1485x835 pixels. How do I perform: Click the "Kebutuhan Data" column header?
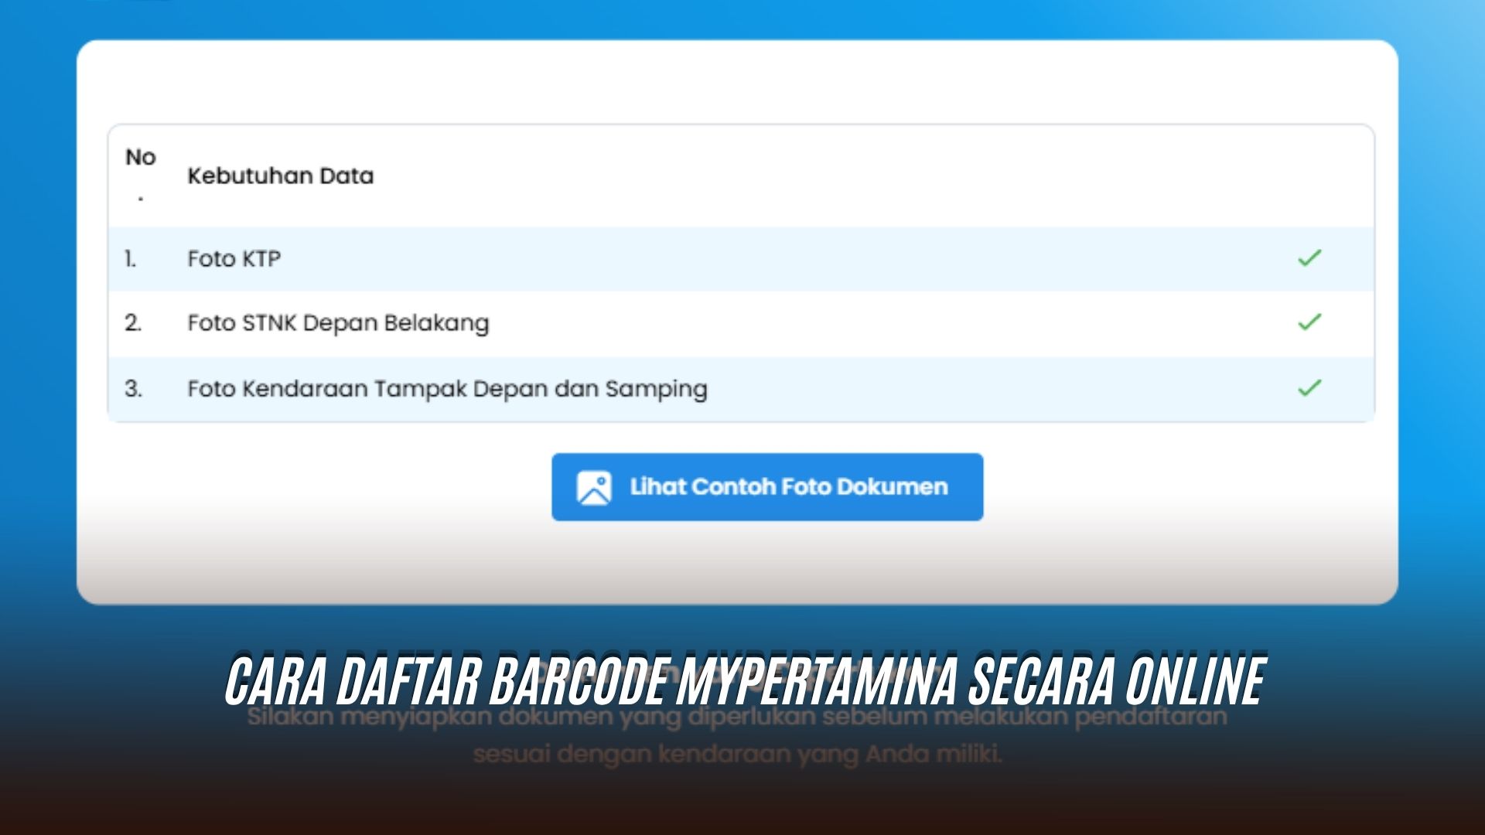coord(281,176)
